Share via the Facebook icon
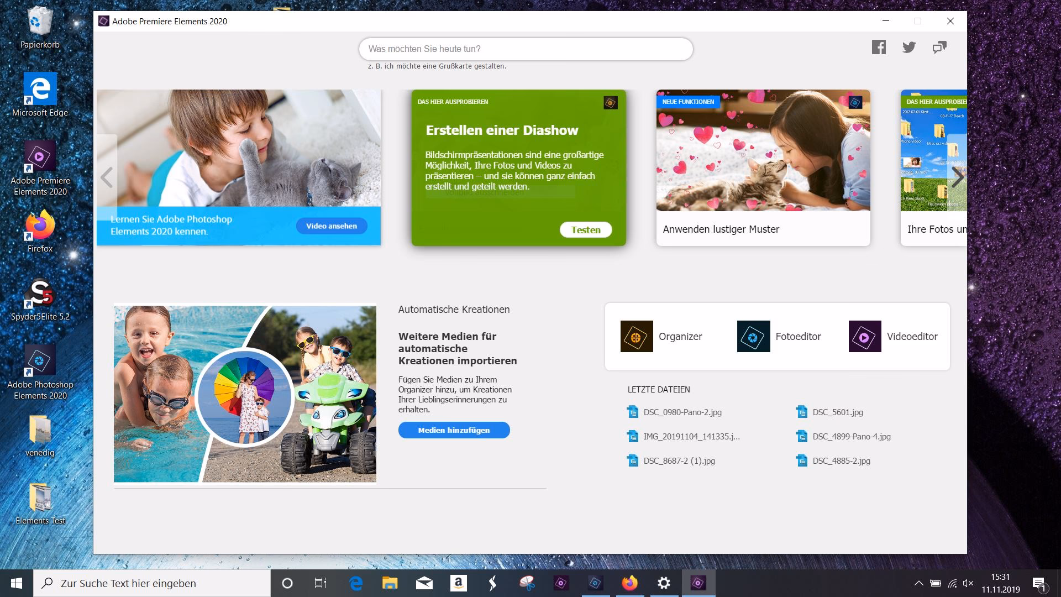The width and height of the screenshot is (1061, 597). click(879, 48)
